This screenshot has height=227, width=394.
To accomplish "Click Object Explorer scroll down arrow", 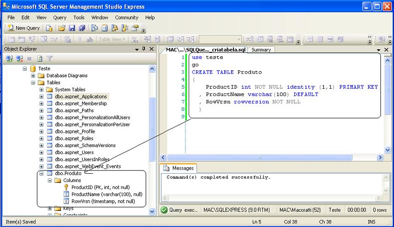I will pyautogui.click(x=152, y=211).
